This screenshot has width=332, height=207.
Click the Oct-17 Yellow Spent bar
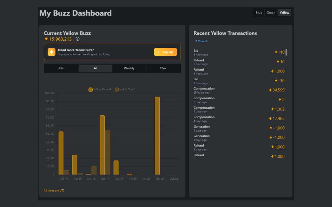tap(108, 152)
